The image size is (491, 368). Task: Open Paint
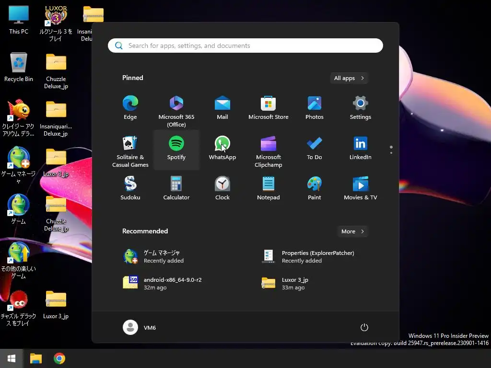point(315,188)
